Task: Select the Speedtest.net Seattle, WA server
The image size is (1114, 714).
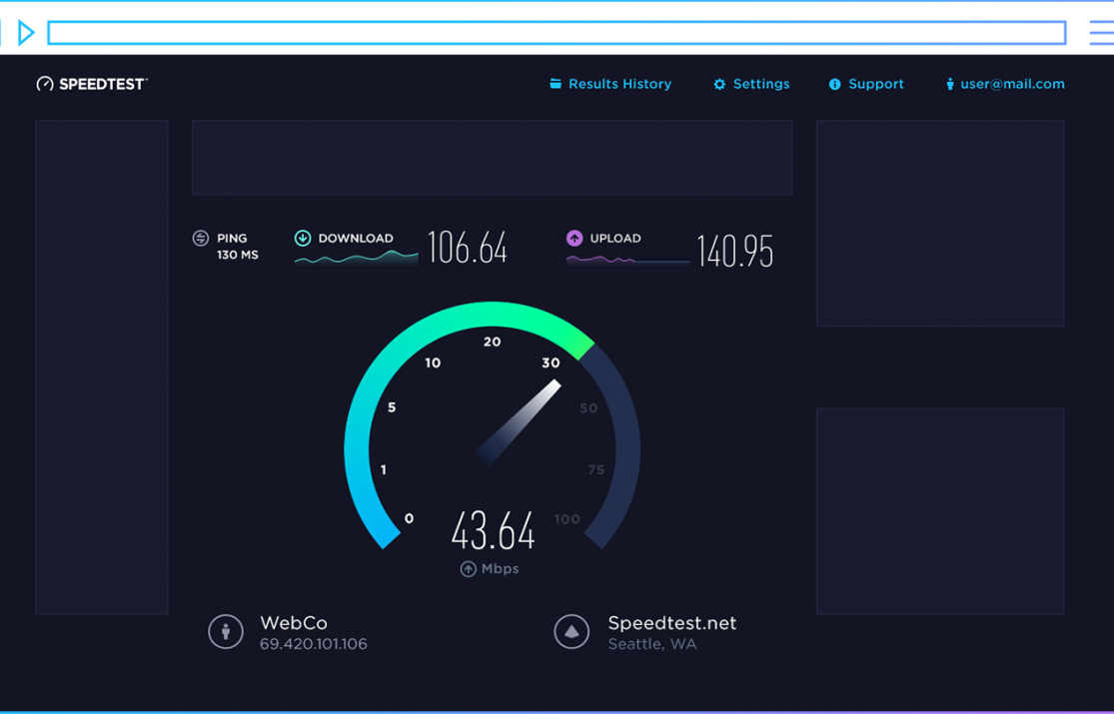Action: [x=671, y=632]
